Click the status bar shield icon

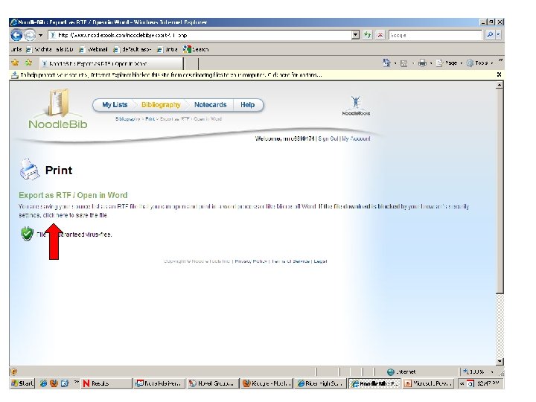(14, 371)
